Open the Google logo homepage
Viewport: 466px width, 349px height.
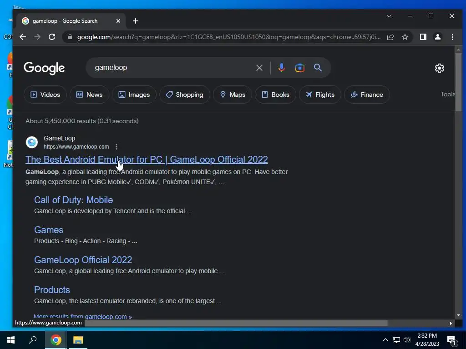pos(44,68)
